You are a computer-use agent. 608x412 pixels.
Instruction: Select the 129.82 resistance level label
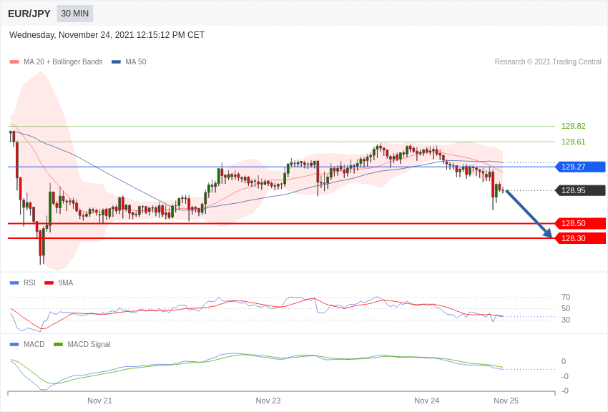(573, 126)
